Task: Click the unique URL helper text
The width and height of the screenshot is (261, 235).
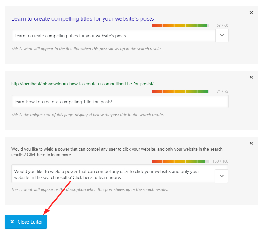Action: click(x=88, y=115)
